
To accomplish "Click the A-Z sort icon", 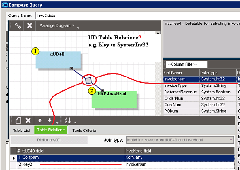I will (68, 120).
